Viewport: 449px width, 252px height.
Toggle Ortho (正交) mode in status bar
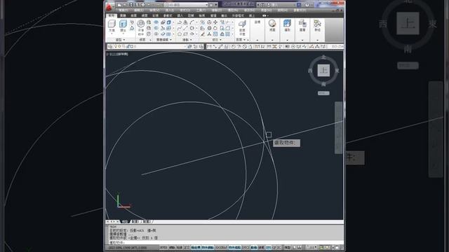click(187, 247)
